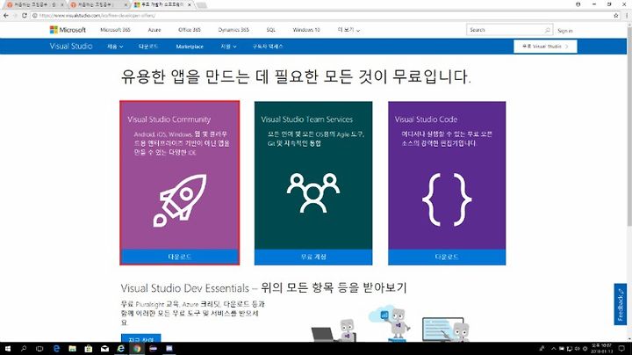Open the taskbar clock and date
The height and width of the screenshot is (355, 632).
click(601, 349)
